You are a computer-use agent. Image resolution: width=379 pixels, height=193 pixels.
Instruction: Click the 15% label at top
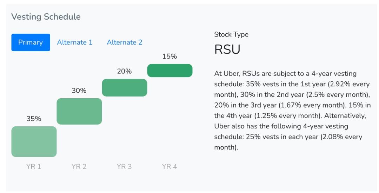(169, 56)
